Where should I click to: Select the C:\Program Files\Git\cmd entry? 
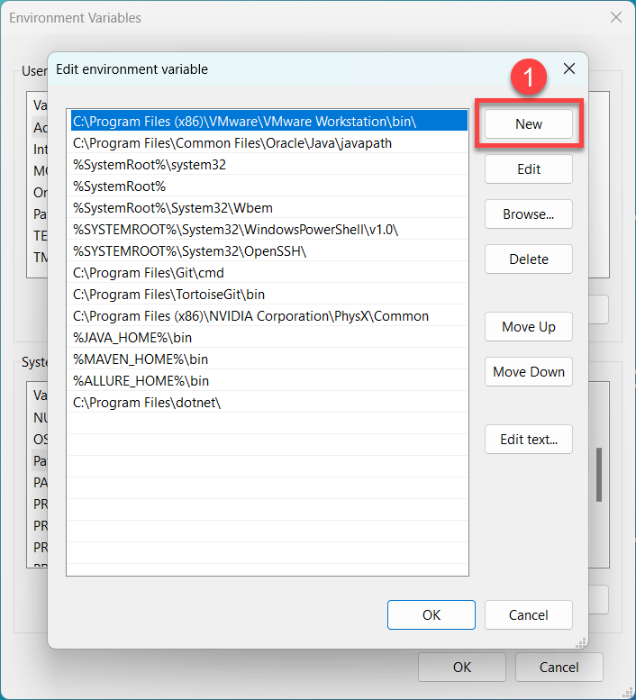click(269, 273)
